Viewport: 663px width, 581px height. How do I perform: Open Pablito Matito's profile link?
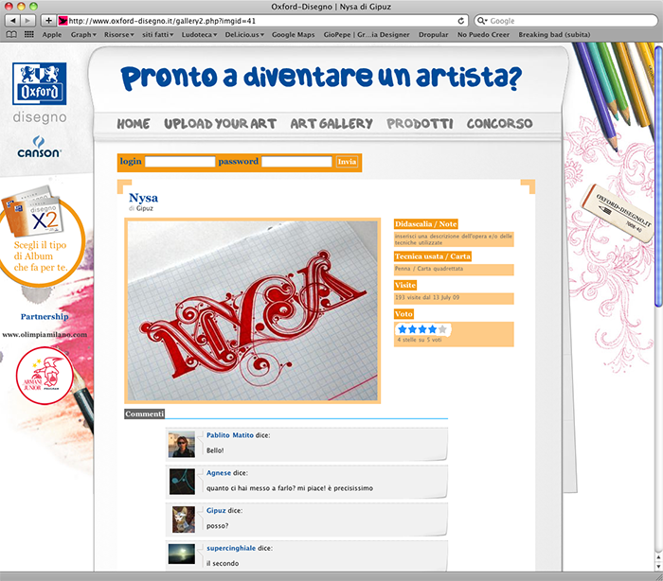[x=230, y=434]
